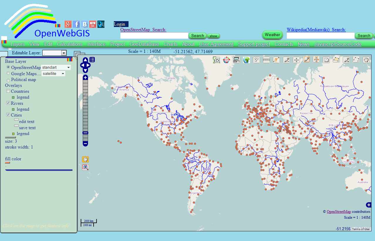This screenshot has height=241, width=375.
Task: Click the floppy disk save icon
Action: (x=326, y=60)
